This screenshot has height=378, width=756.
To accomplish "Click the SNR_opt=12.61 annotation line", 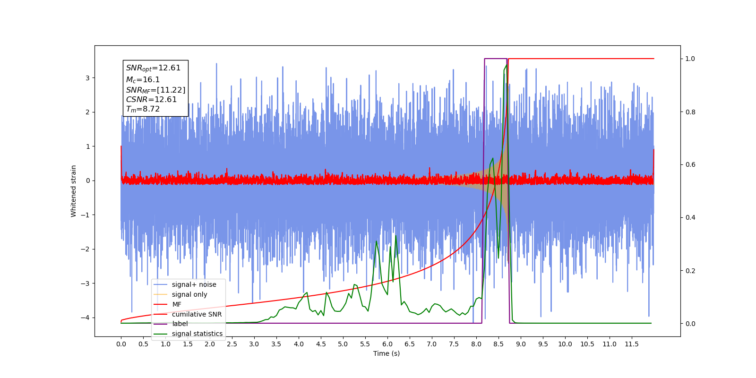I will (x=153, y=68).
